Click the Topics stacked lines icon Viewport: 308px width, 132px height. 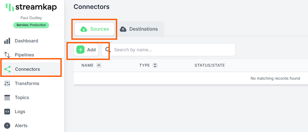[7, 98]
